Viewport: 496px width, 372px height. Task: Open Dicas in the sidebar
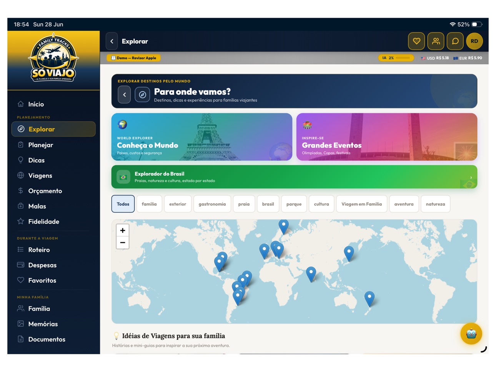pos(53,160)
